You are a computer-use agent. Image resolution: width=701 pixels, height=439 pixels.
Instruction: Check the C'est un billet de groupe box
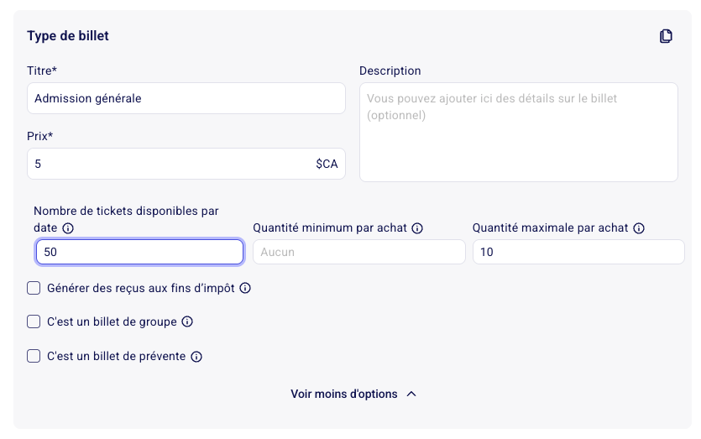coord(34,321)
